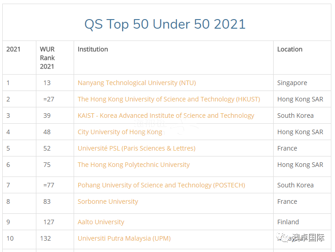
Task: Click South Korea in the POSTECH row
Action: (x=295, y=185)
